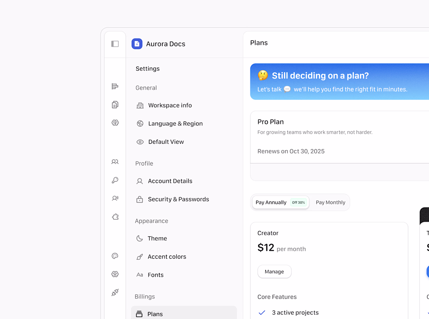Viewport: 429px width, 319px height.
Task: Open Default View settings
Action: pos(166,142)
